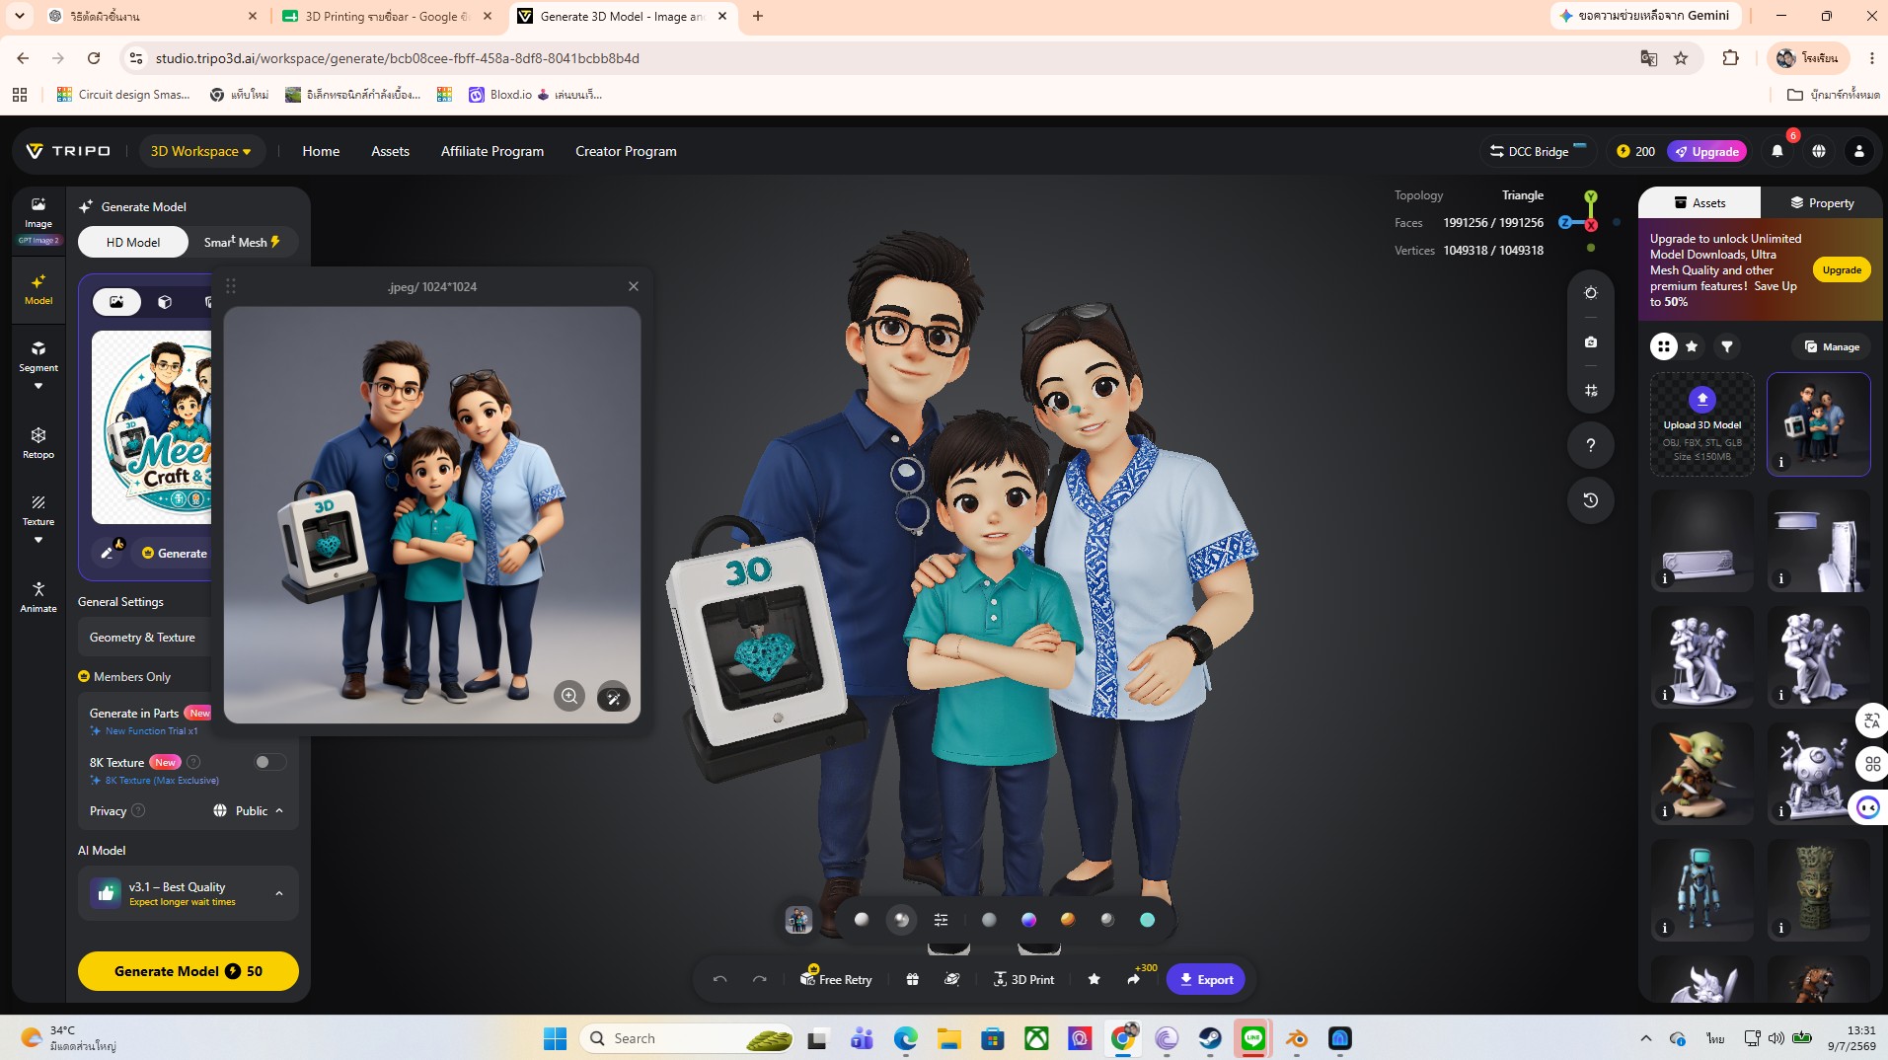
Task: Open the generation history clock icon
Action: point(1591,500)
